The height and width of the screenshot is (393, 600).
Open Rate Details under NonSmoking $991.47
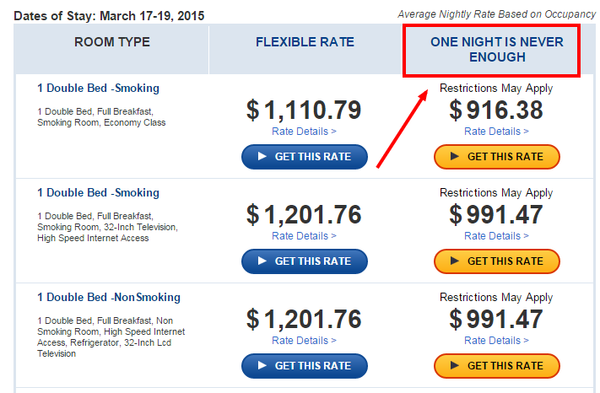click(x=497, y=340)
